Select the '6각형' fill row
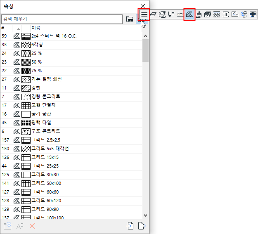Image resolution: width=258 pixels, height=234 pixels. tap(71, 45)
